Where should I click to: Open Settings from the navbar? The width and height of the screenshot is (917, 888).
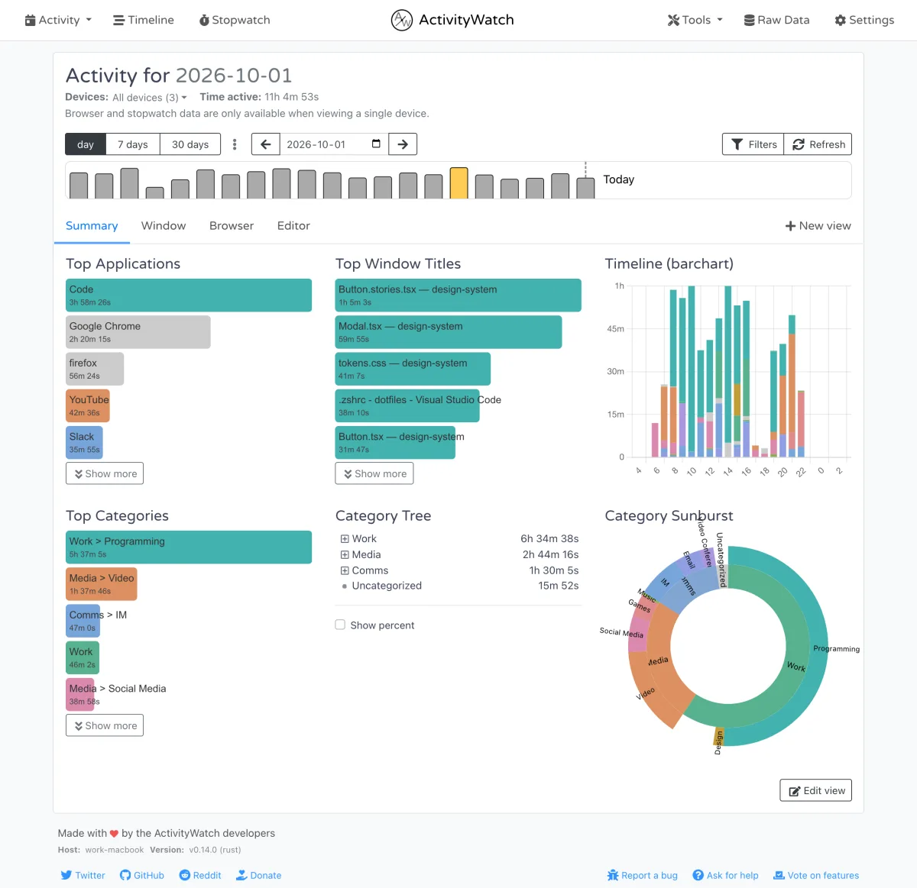[864, 20]
